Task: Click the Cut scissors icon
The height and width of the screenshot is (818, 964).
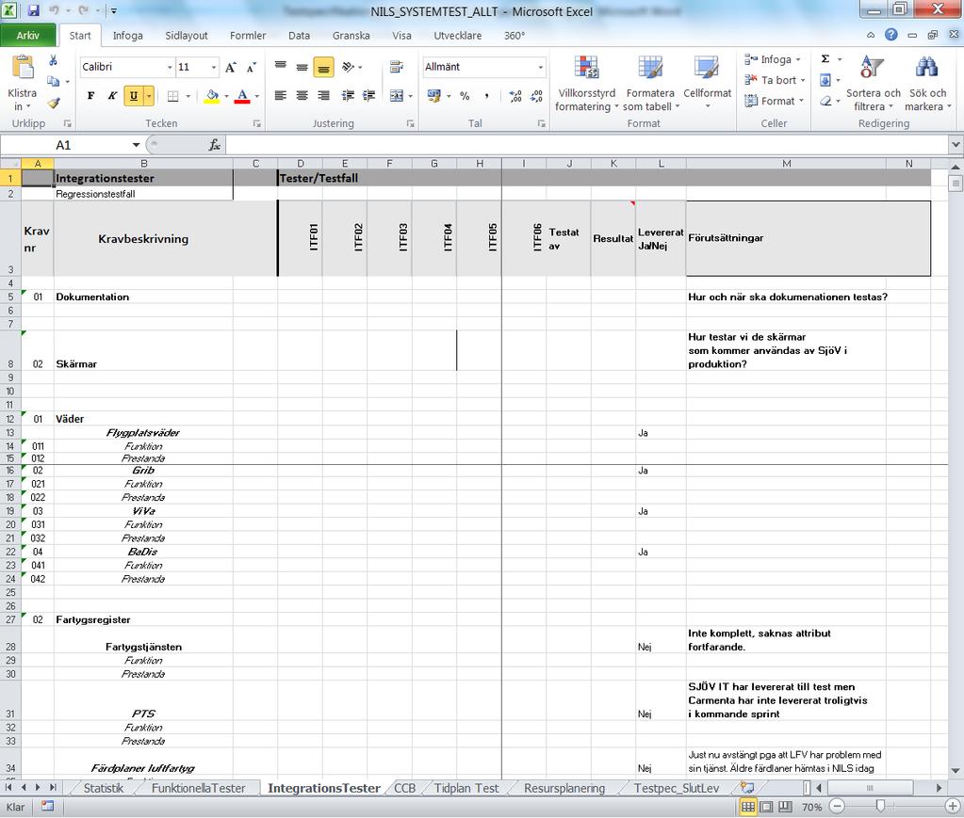Action: tap(53, 60)
